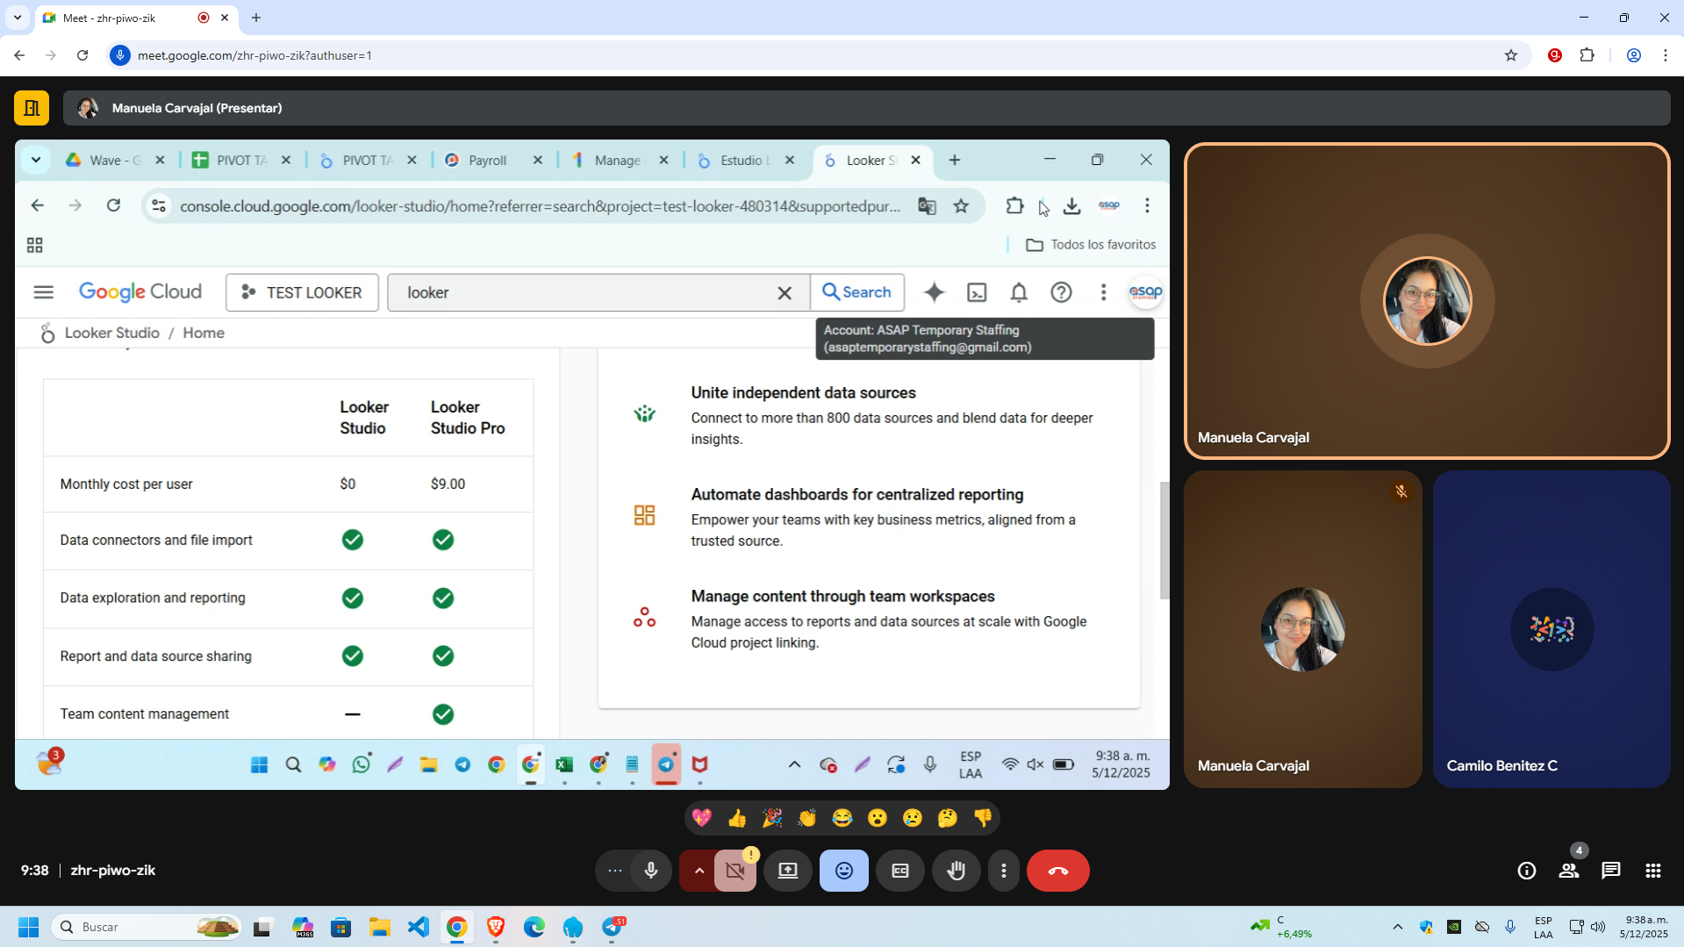Toggle closed captions on
Image resolution: width=1684 pixels, height=947 pixels.
pos(899,871)
